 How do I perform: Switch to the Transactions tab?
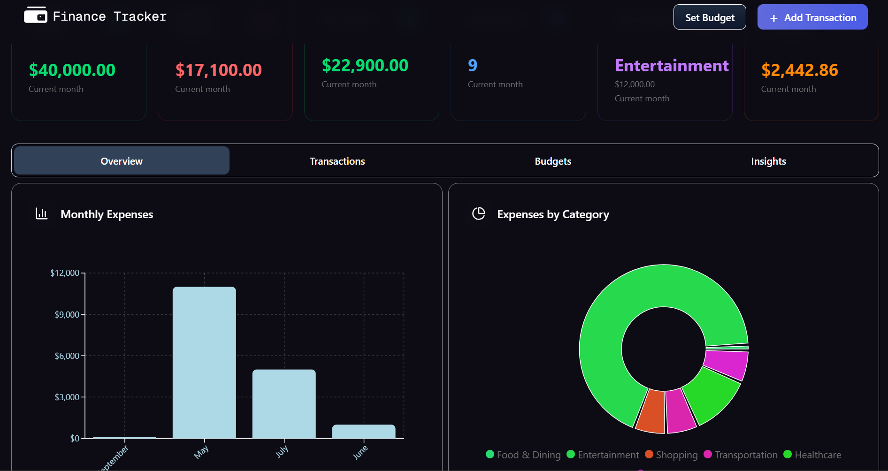[337, 160]
